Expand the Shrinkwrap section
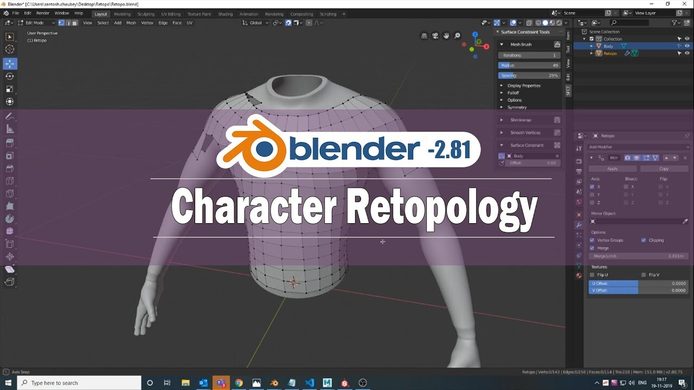This screenshot has height=390, width=694. click(520, 120)
